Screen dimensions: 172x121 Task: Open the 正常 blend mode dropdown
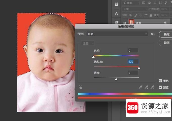(135, 9)
